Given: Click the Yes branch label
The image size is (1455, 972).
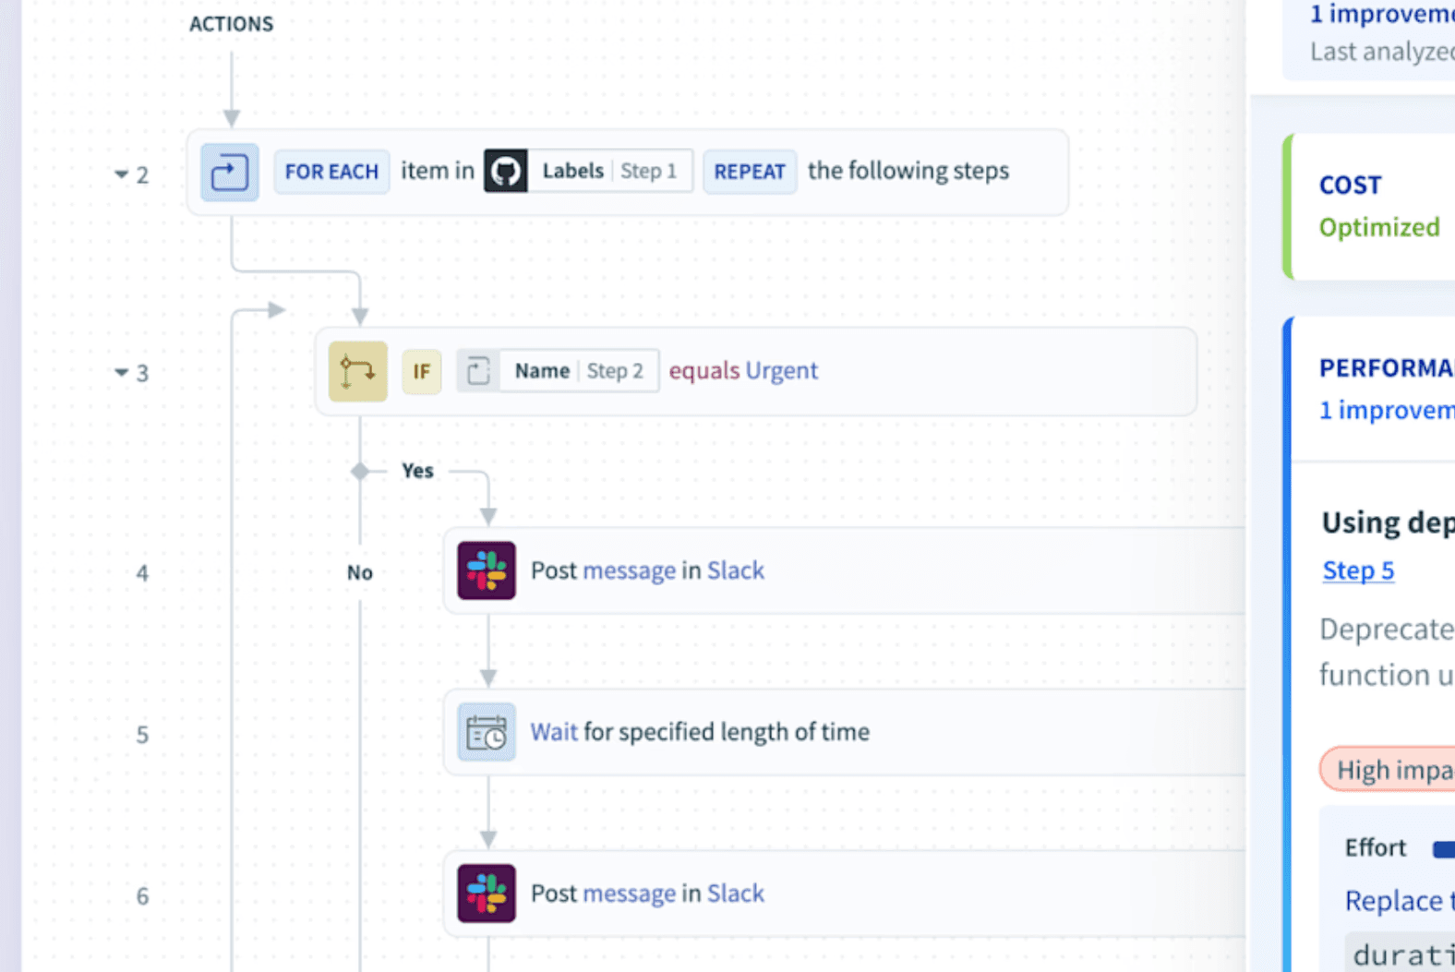Looking at the screenshot, I should click(417, 471).
